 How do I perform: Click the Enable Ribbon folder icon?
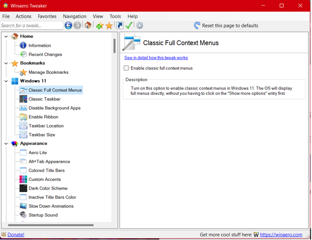(23, 117)
